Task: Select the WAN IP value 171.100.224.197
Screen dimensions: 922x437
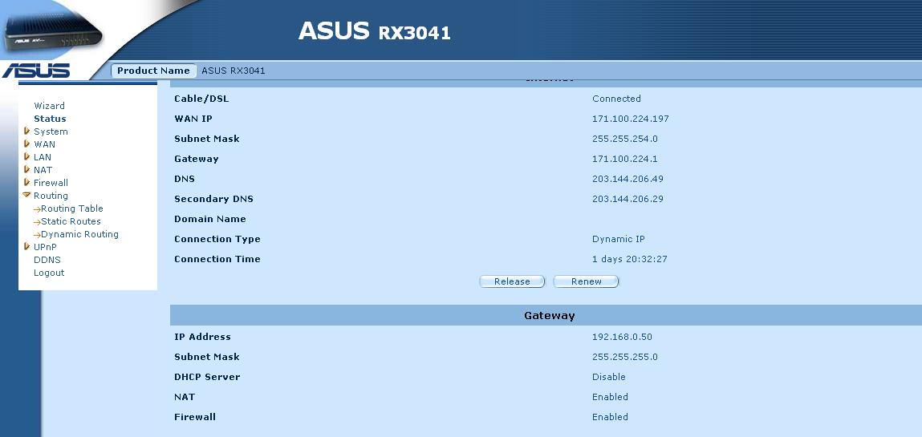Action: coord(631,119)
